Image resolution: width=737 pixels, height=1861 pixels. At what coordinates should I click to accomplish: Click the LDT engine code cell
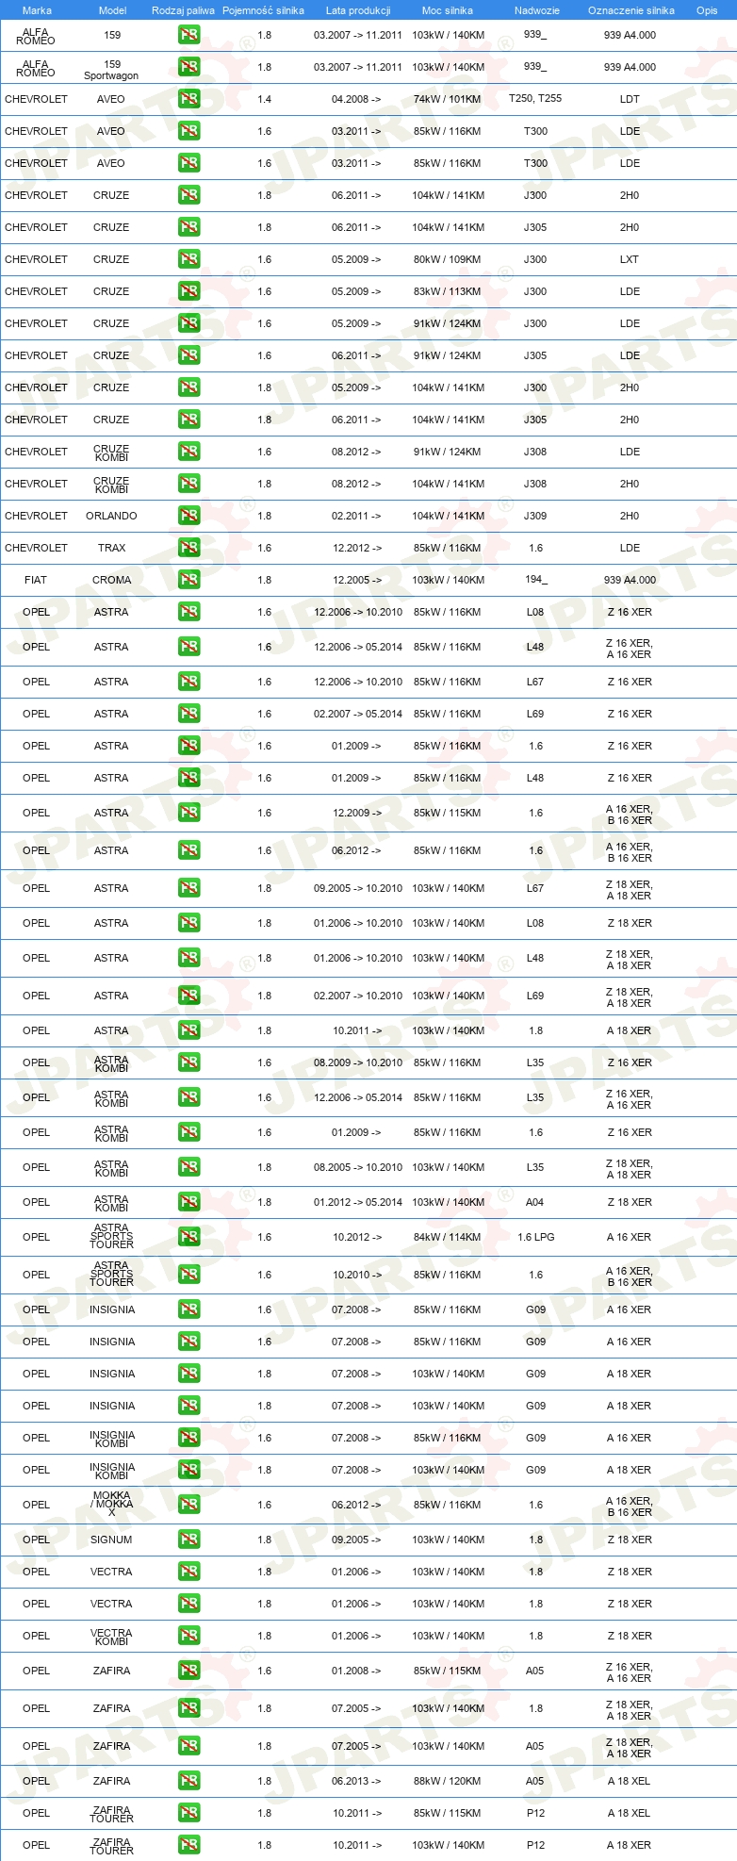[x=630, y=99]
